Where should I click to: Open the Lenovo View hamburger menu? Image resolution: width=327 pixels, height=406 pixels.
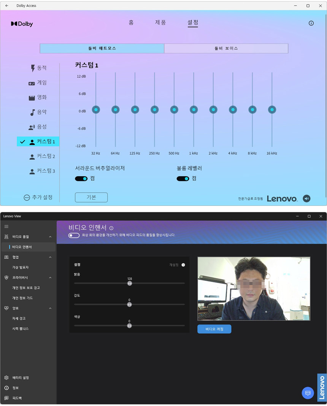tap(6, 226)
